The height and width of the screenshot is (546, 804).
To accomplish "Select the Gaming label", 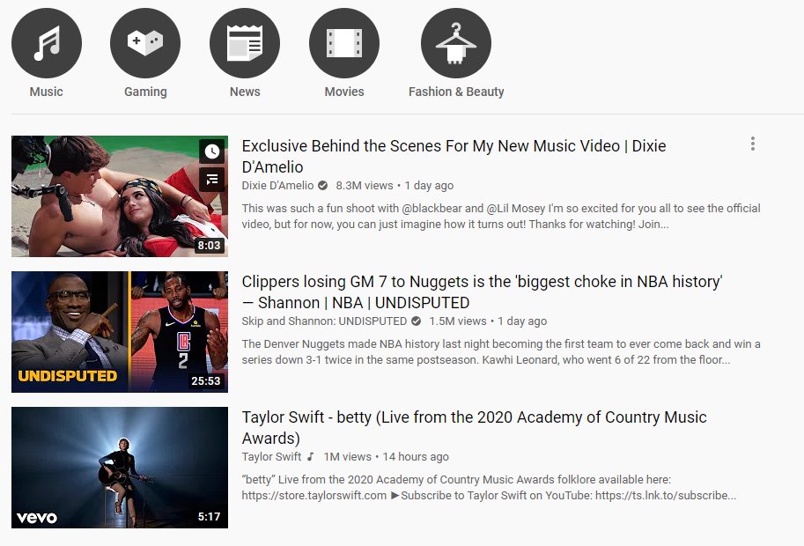I will [145, 92].
